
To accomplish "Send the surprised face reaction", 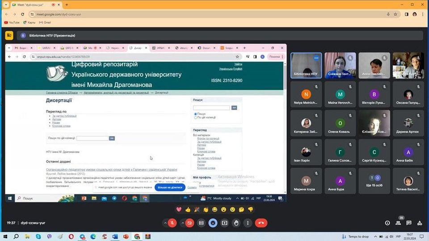I will tap(223, 210).
